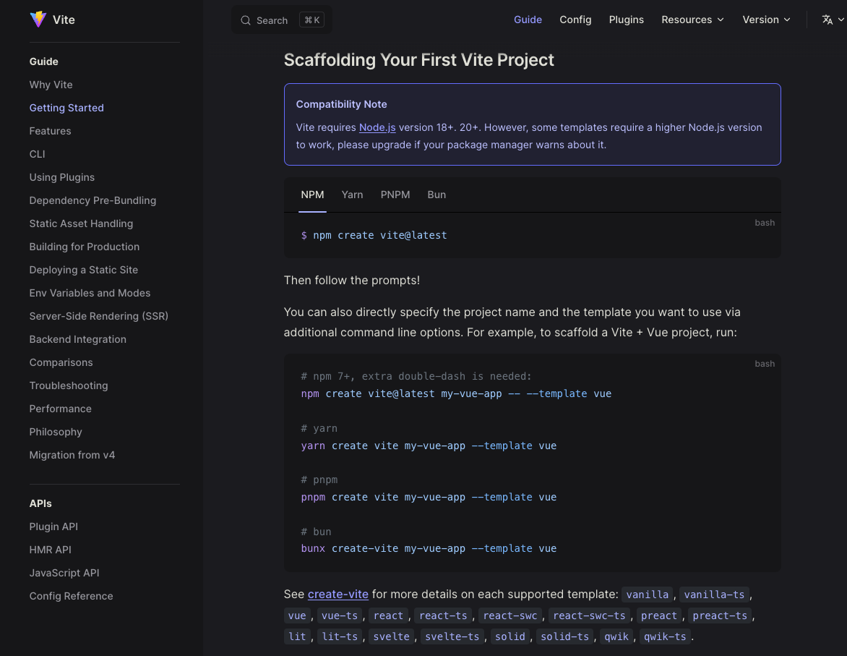Open Env Variables and Modes page
Image resolution: width=847 pixels, height=656 pixels.
pos(90,293)
